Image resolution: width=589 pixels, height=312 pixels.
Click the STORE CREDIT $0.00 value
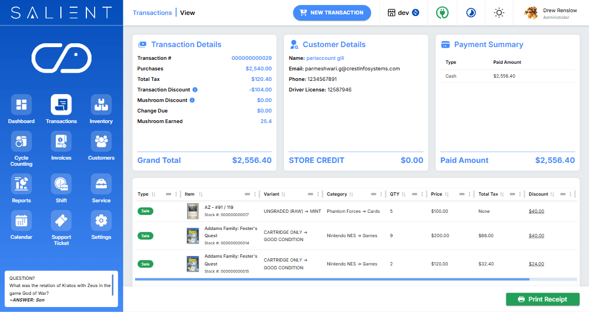coord(412,161)
